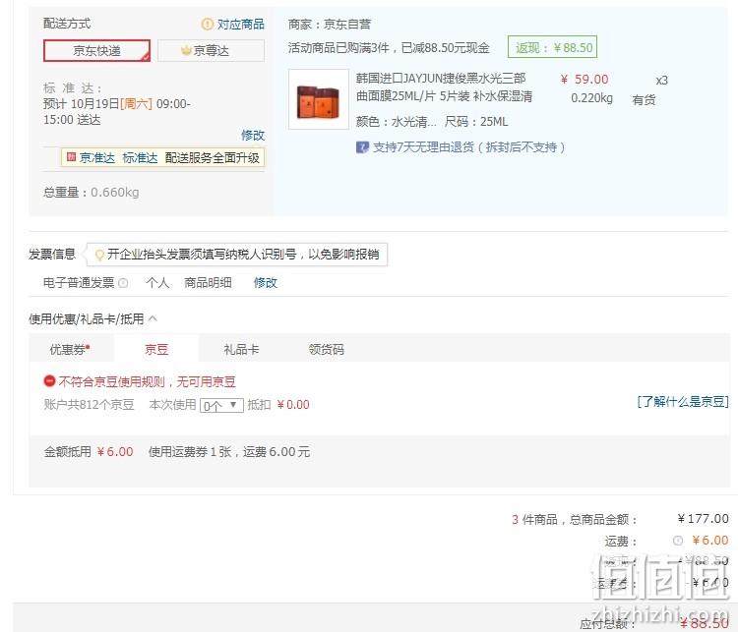This screenshot has height=632, width=738.
Task: Open the 本次使用 京豆 amount dropdown
Action: tap(221, 405)
